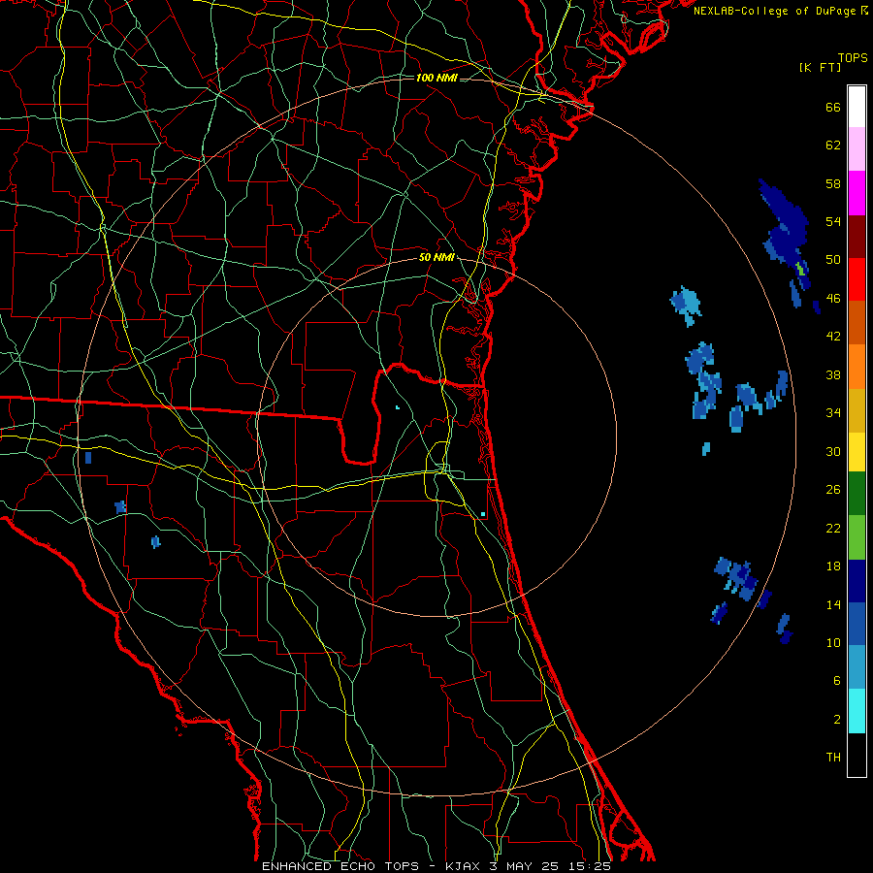Click the legend value 14
Image resolution: width=873 pixels, height=873 pixels.
coord(833,604)
